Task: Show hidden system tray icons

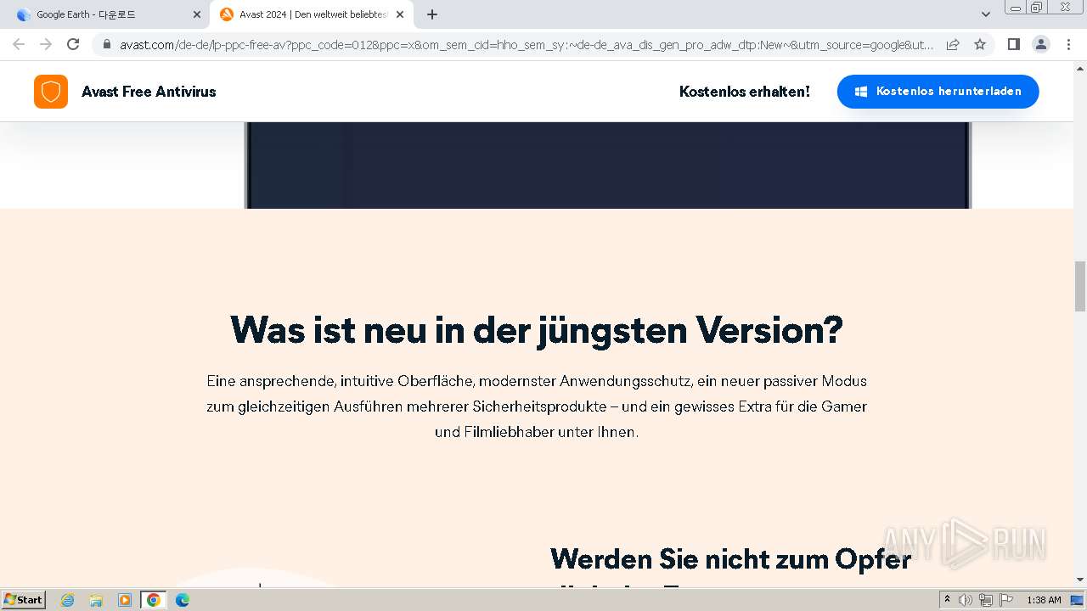Action: (947, 600)
